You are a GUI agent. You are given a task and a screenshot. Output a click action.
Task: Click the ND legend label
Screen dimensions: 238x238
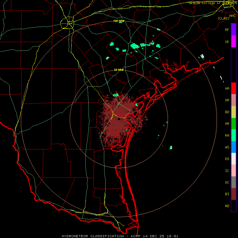click(227, 206)
